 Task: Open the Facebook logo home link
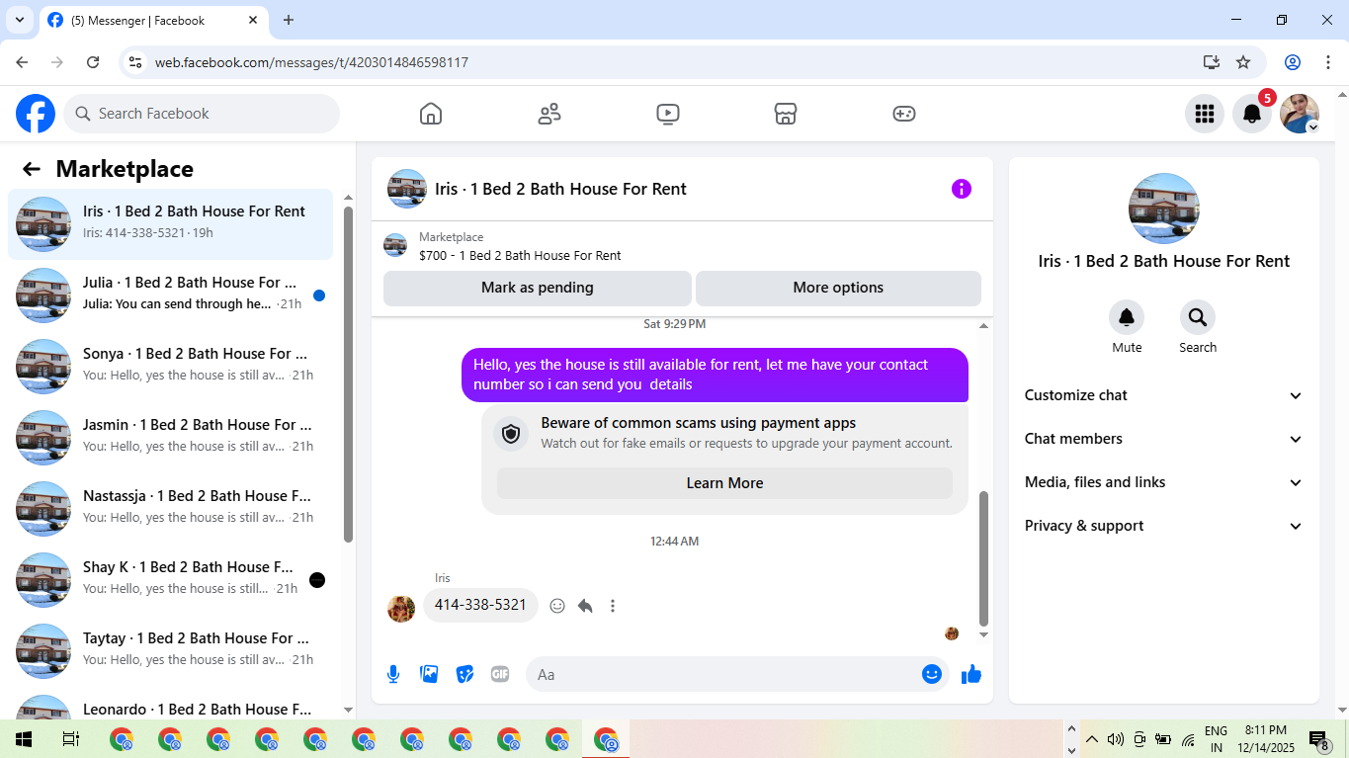click(x=36, y=114)
